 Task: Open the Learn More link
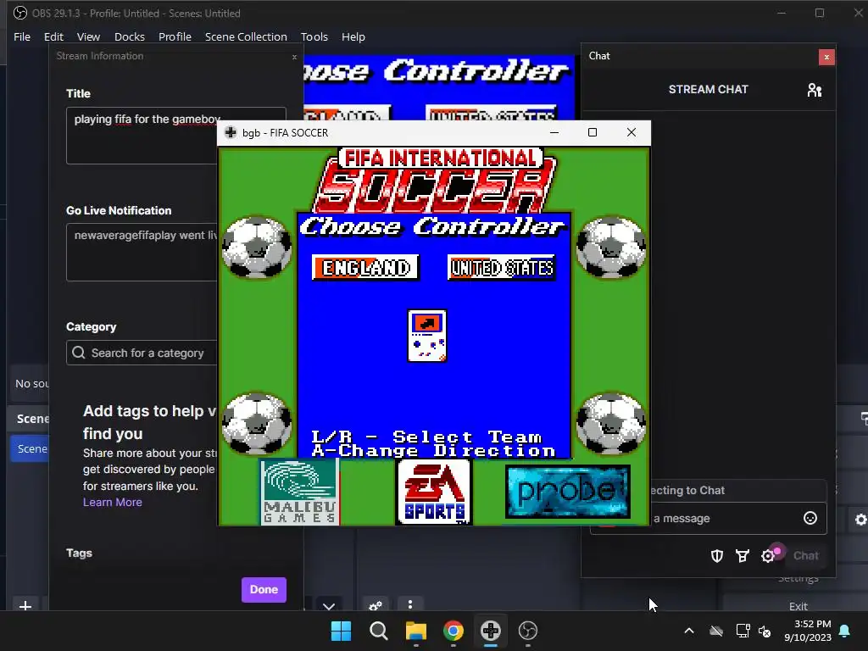pyautogui.click(x=113, y=502)
